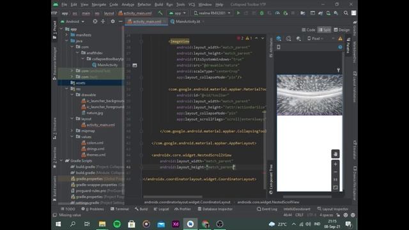
Task: Open the Profiler tool window
Action: point(183,209)
